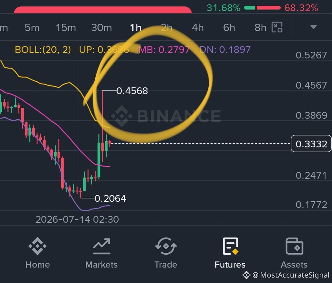Tap the 0.3869 price axis label

(x=311, y=115)
